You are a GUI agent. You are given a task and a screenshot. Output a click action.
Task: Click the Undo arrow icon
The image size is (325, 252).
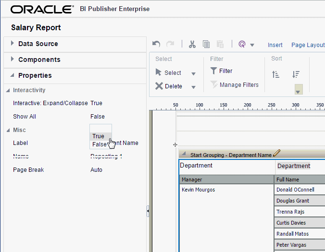coord(156,44)
